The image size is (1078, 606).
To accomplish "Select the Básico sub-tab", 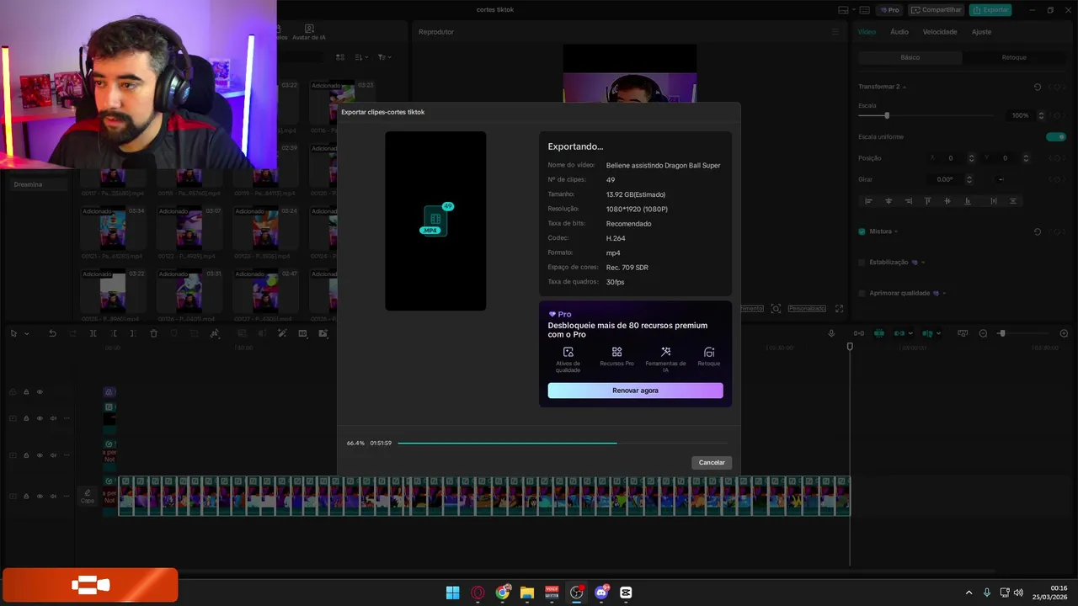I will pyautogui.click(x=910, y=57).
